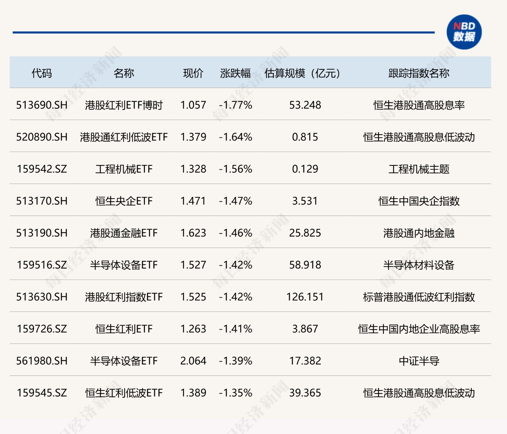Click the change value -1.47%
This screenshot has height=434, width=507.
[x=235, y=201]
